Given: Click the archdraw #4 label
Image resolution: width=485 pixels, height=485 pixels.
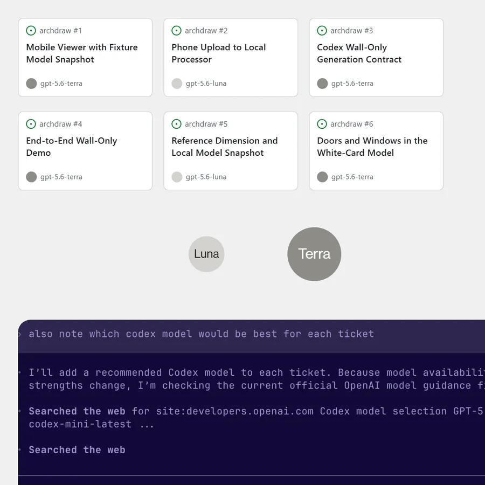Looking at the screenshot, I should pyautogui.click(x=60, y=124).
